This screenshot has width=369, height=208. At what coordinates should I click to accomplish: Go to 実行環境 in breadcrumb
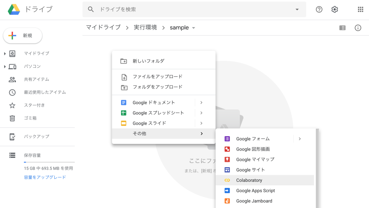(x=145, y=27)
